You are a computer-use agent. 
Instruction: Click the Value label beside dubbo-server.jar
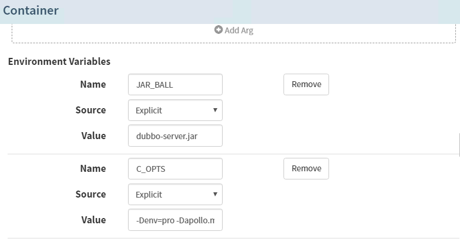pos(94,136)
